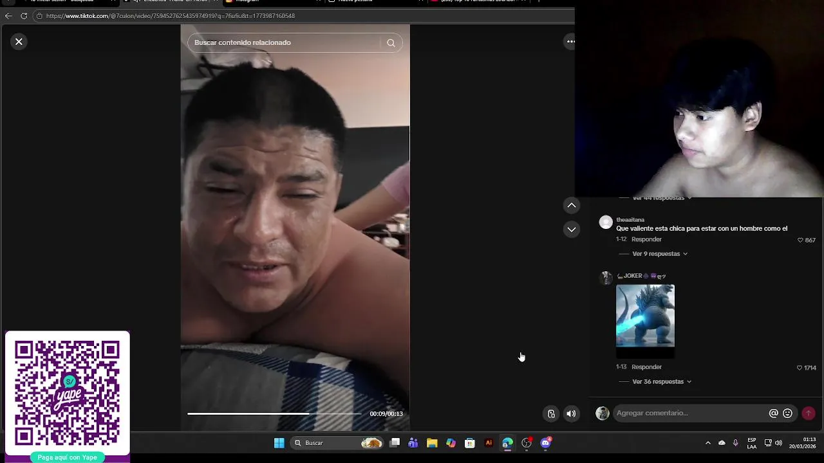Click the 00:09/00:13 time display
824x463 pixels.
pyautogui.click(x=386, y=414)
